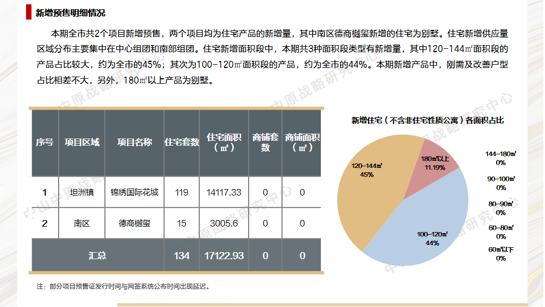Click the total value 17122.93
The image size is (545, 307).
pos(224,255)
